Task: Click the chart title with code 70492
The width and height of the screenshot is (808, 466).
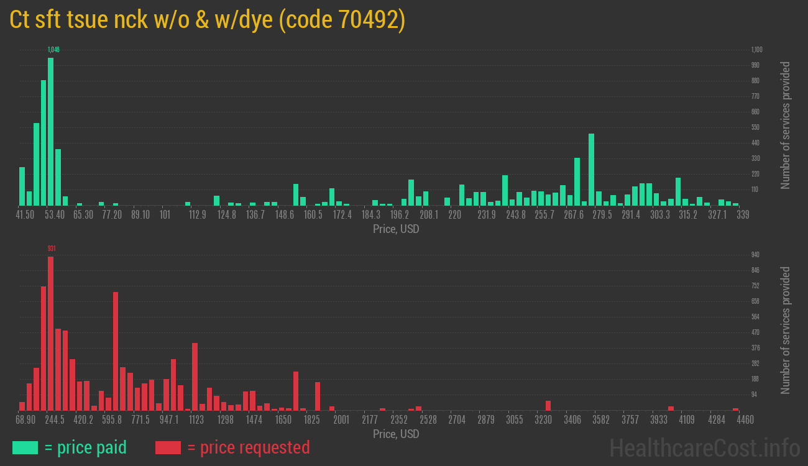Action: tap(208, 20)
